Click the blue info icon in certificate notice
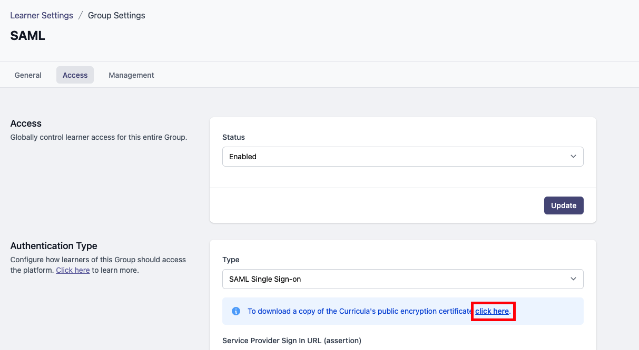 tap(236, 311)
